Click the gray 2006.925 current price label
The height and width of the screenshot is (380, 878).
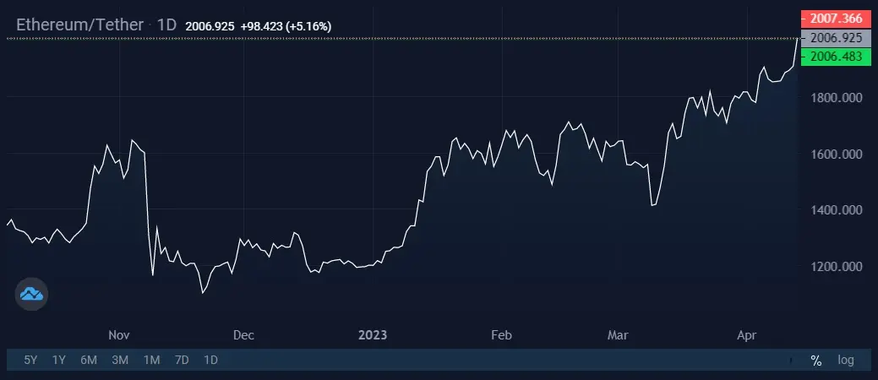(x=836, y=38)
